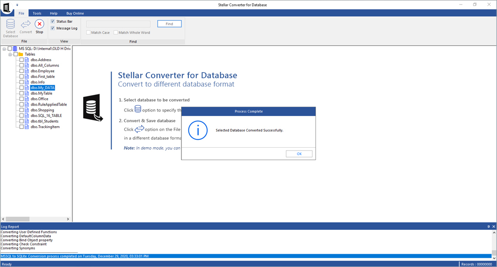
Task: Open the Buy Online tab
Action: (75, 13)
